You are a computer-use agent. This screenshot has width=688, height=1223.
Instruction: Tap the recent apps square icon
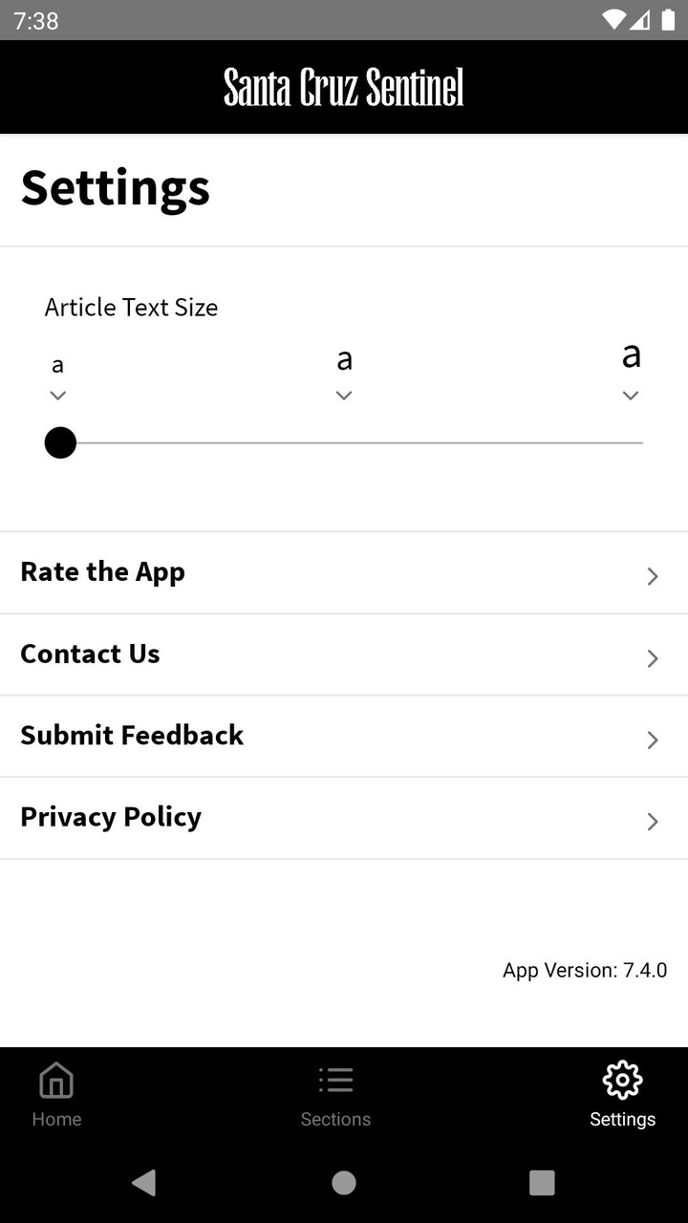point(542,1183)
